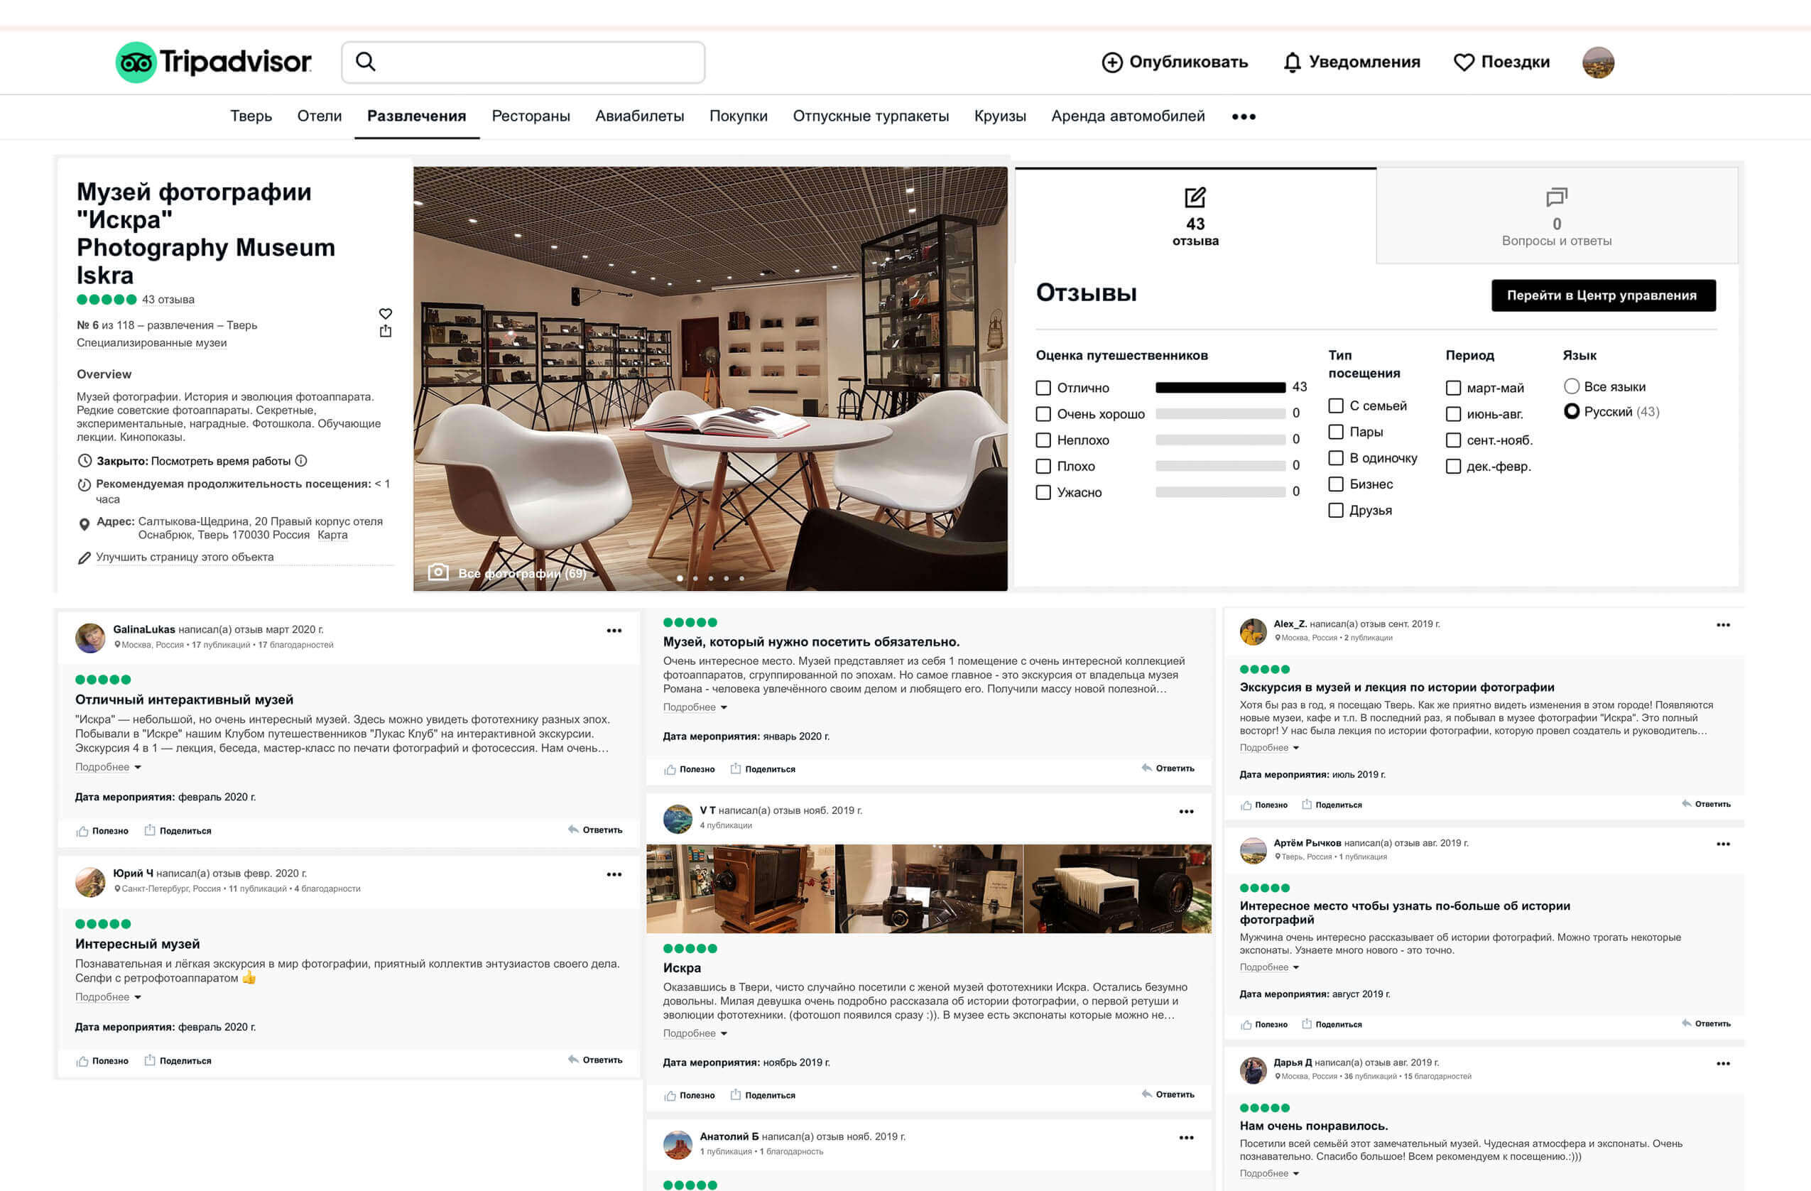Click the Tripadvisor owl logo
The image size is (1811, 1191).
(136, 62)
